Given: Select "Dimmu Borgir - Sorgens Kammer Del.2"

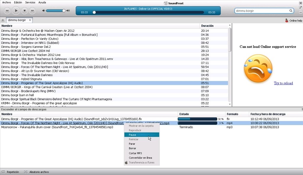Looking at the screenshot, I should click(x=114, y=47).
